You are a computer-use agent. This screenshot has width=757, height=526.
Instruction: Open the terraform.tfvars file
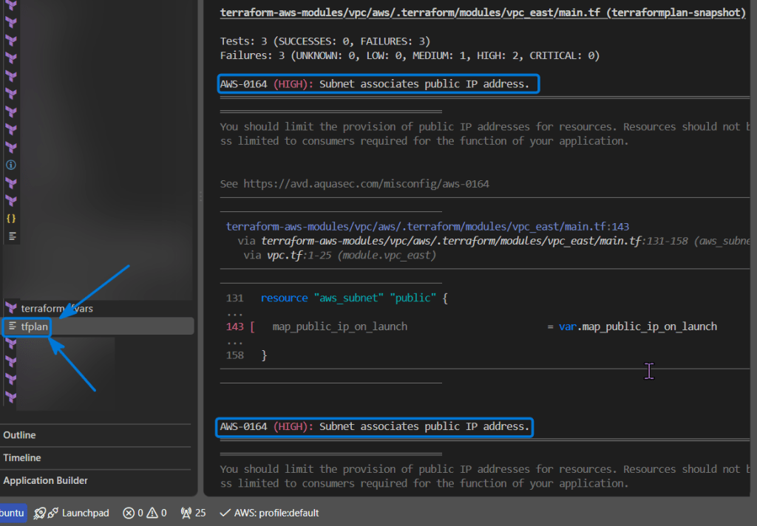click(56, 308)
